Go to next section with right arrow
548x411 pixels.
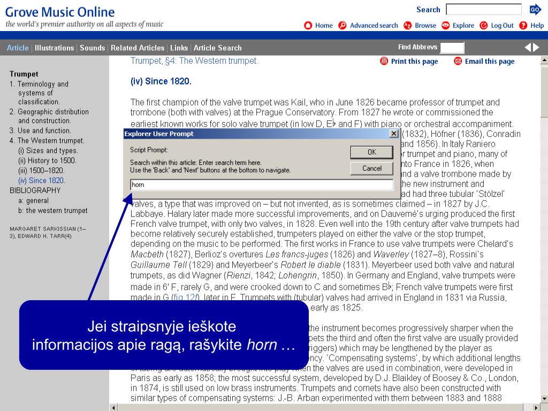click(536, 48)
